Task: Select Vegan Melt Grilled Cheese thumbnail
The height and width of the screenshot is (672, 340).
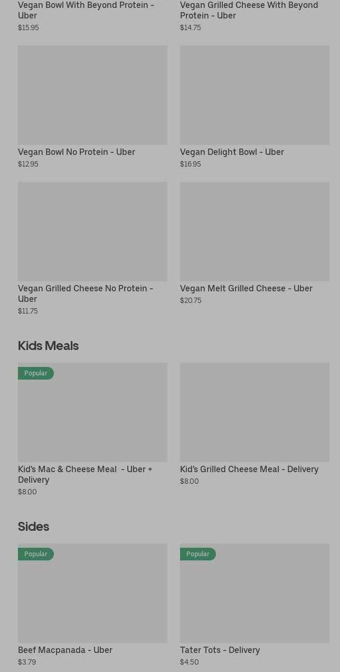Action: click(254, 232)
